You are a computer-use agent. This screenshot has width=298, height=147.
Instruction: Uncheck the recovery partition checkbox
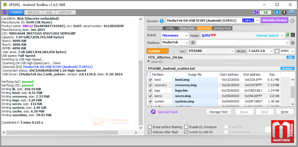[151, 85]
